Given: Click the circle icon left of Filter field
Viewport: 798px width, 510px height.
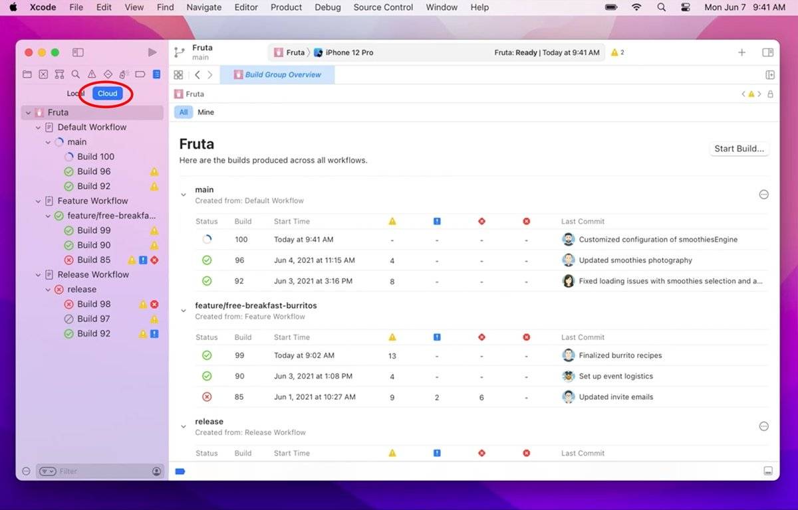Looking at the screenshot, I should tap(27, 471).
